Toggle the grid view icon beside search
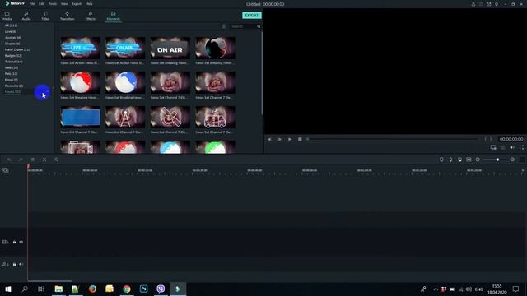Viewport: 527px width, 296px height. 223,26
